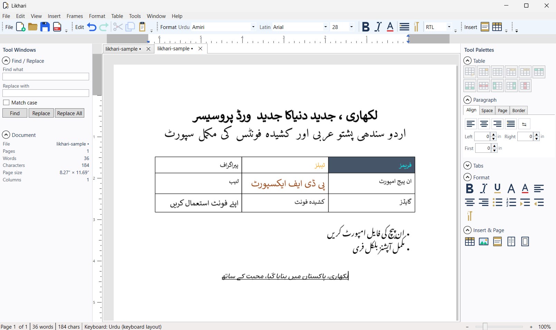Insert a table from the top toolbar
Image resolution: width=556 pixels, height=330 pixels.
tap(497, 27)
